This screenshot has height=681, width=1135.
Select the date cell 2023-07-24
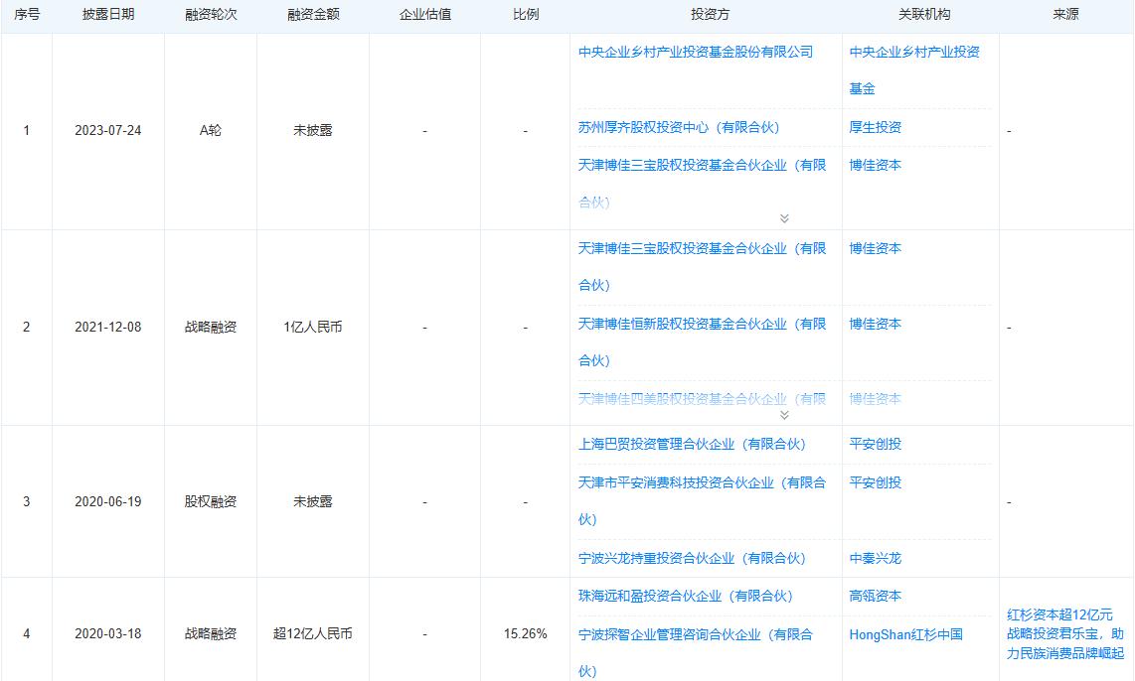point(108,131)
